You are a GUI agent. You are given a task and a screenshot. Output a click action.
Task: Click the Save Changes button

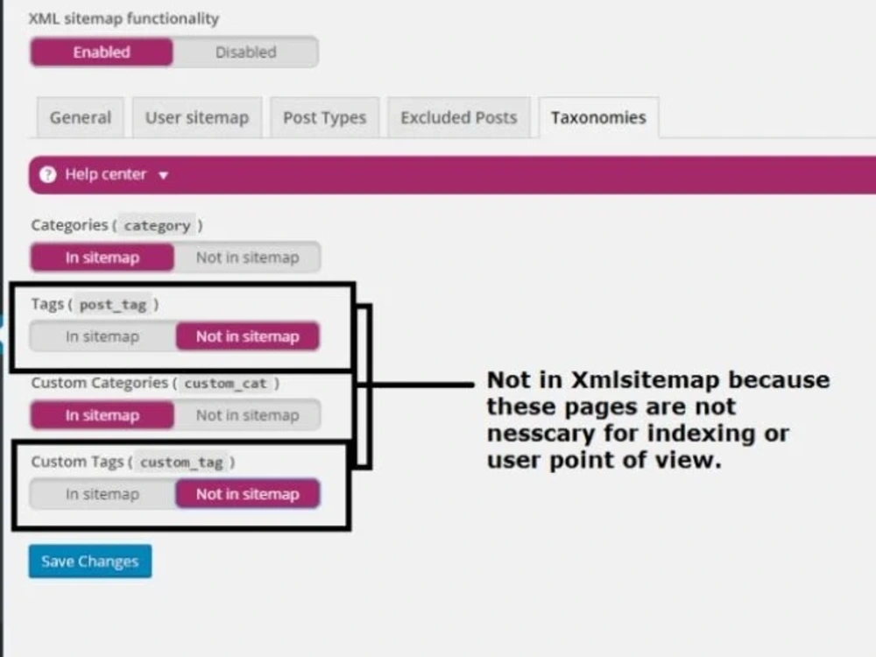(x=90, y=561)
